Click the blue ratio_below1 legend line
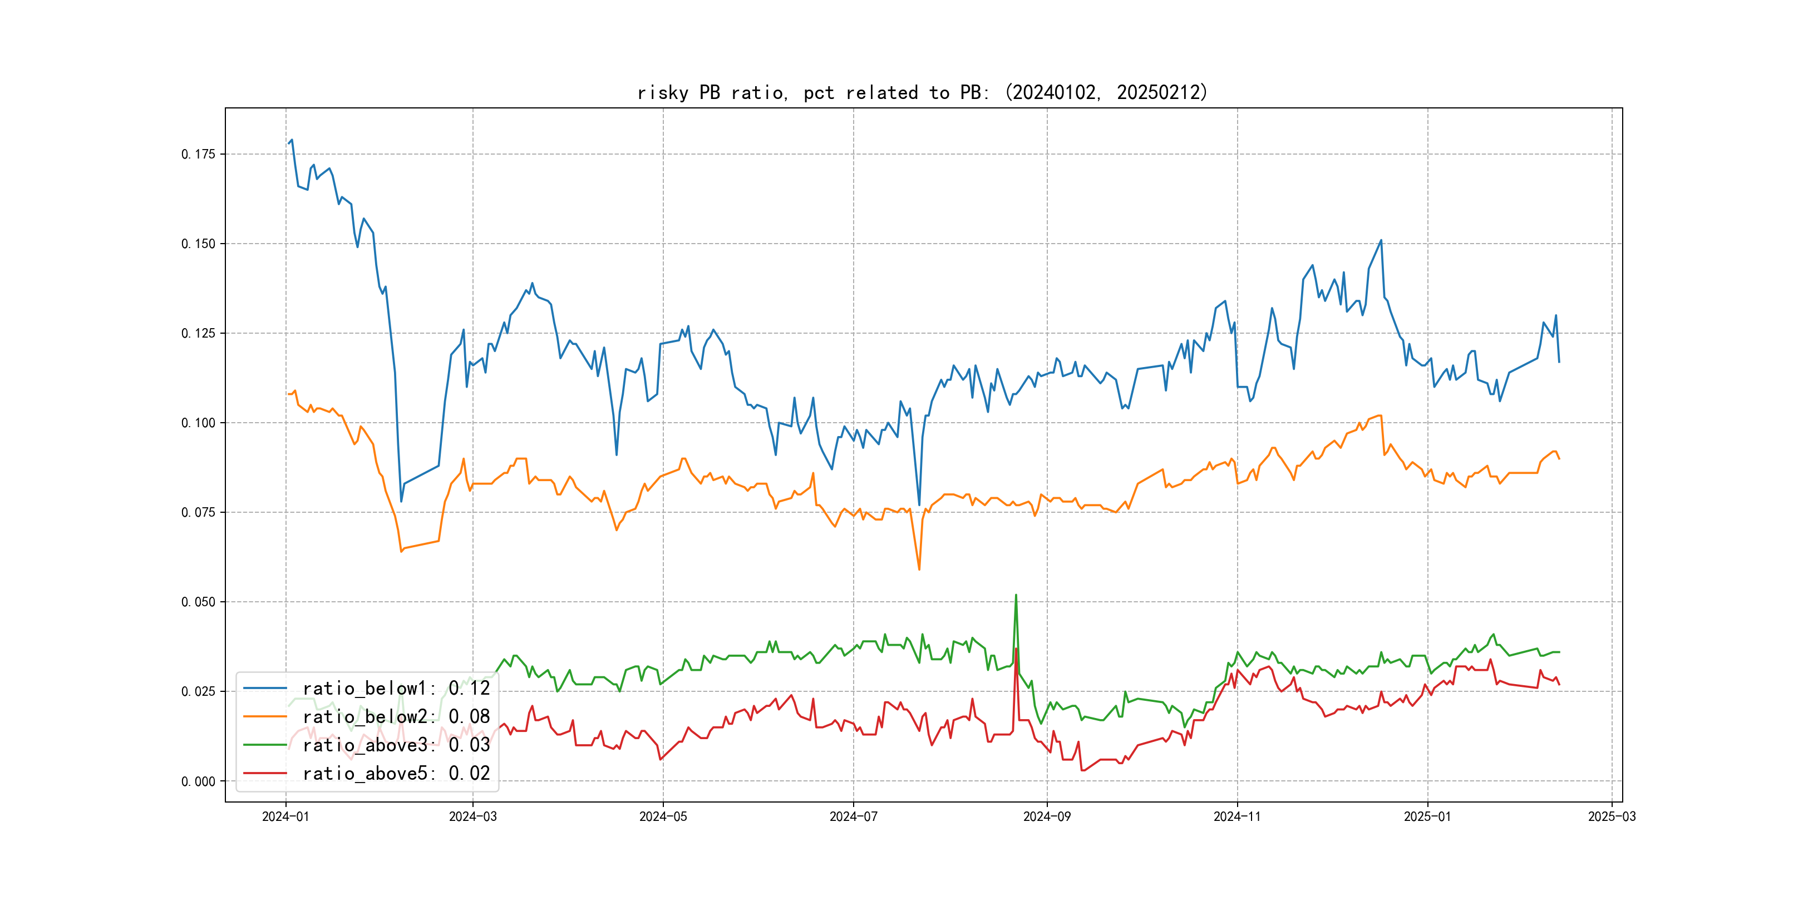 (264, 689)
